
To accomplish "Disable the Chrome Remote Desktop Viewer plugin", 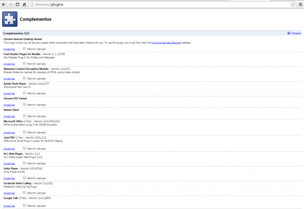I will pyautogui.click(x=9, y=49).
